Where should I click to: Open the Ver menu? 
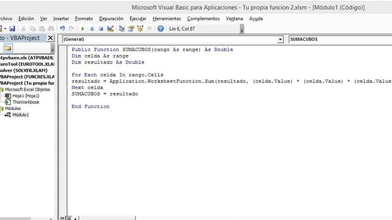click(x=43, y=19)
